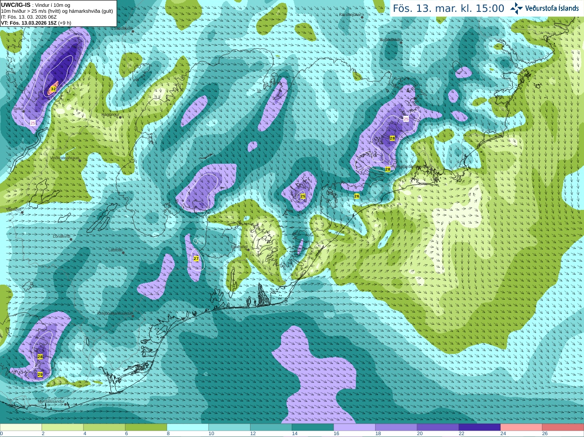
Task: Click the dark teal 14–16 legend swatch
Action: [313, 427]
